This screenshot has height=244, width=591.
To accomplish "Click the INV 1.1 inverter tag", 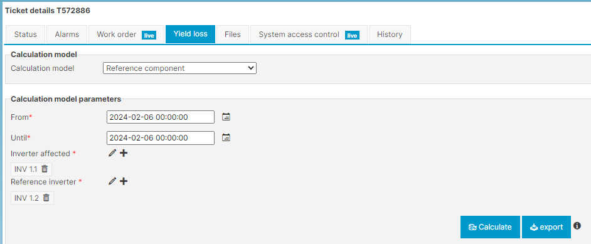I will 31,169.
